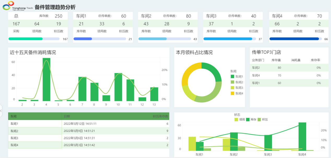
Task: Click the light blue progress bar in 车间2 card
Action: pyautogui.click(x=153, y=39)
